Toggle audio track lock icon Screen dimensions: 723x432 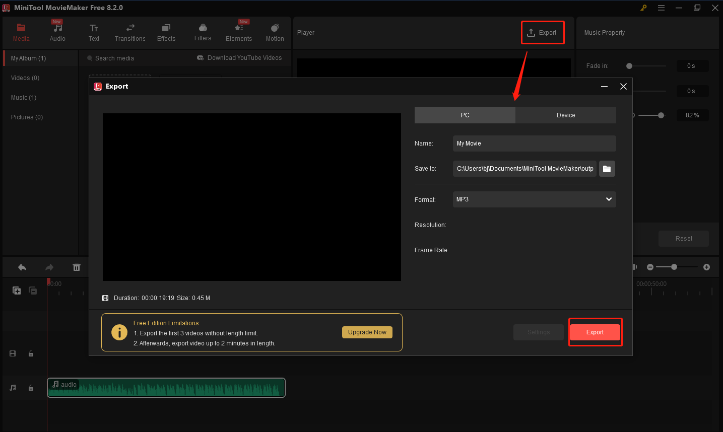click(31, 388)
